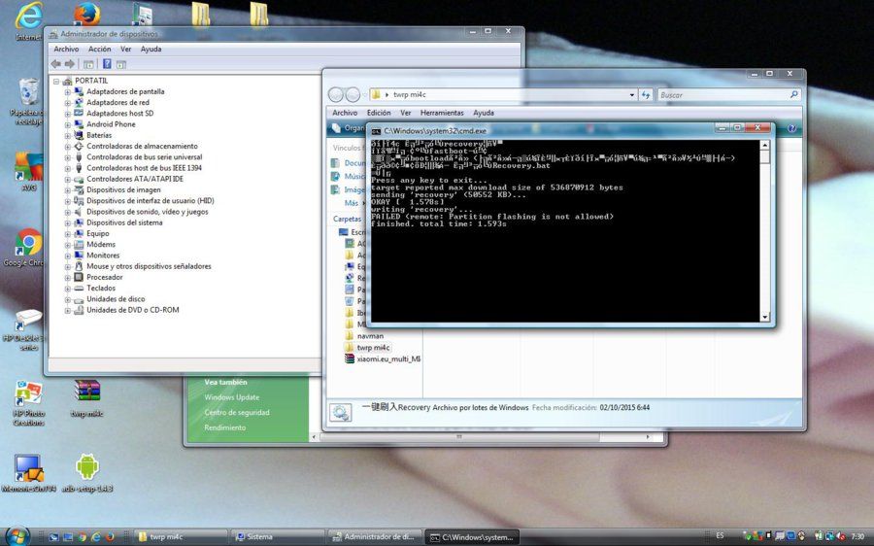The image size is (874, 546).
Task: Open the Rendimiento link
Action: click(x=224, y=427)
